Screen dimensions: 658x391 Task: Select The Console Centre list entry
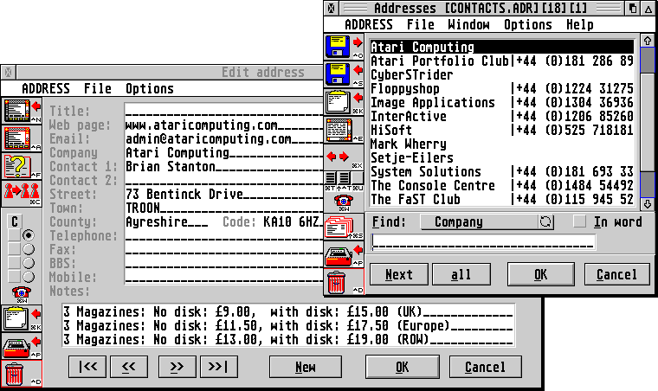502,185
